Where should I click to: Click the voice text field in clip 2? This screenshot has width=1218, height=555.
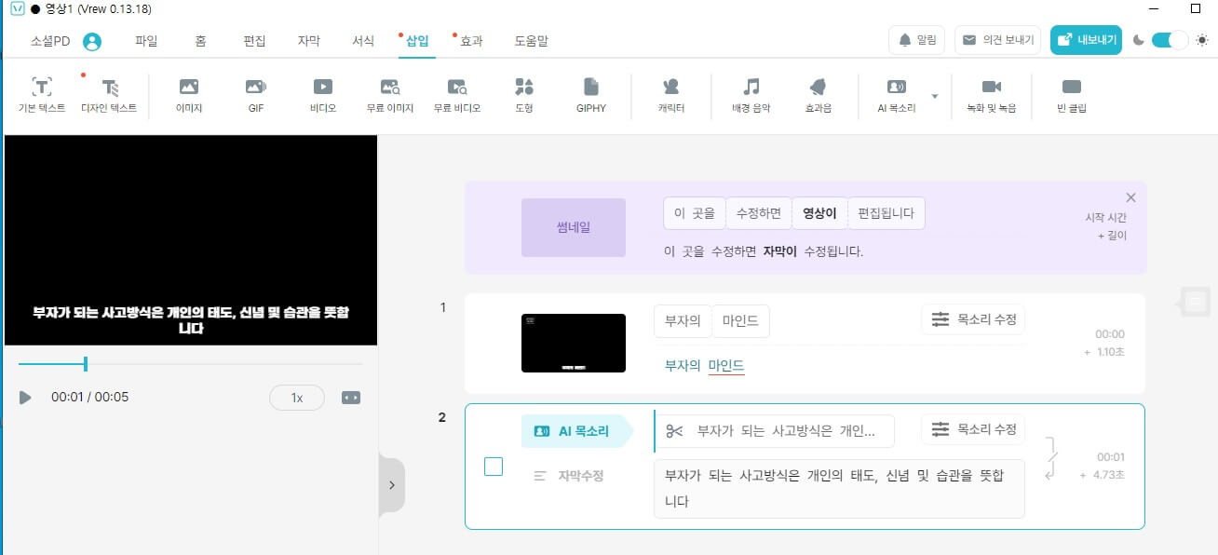coord(775,431)
